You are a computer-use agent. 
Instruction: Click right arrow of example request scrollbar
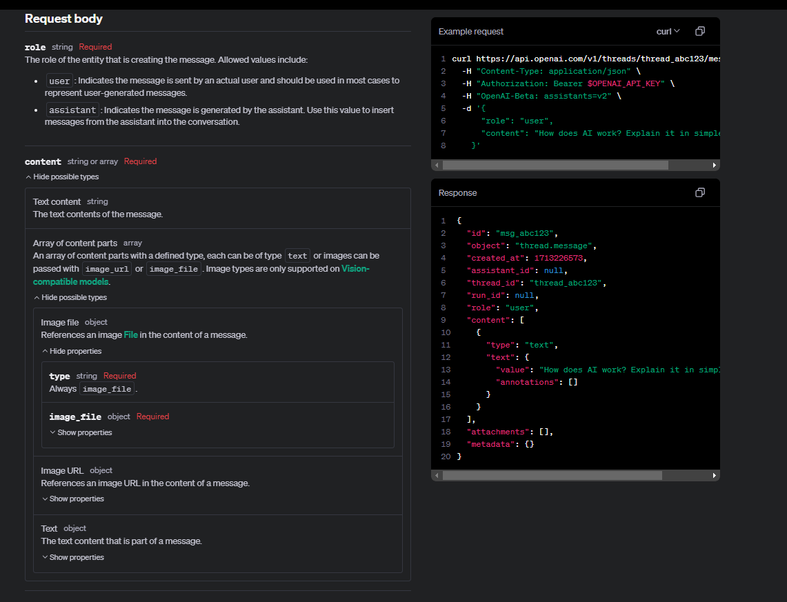[714, 165]
